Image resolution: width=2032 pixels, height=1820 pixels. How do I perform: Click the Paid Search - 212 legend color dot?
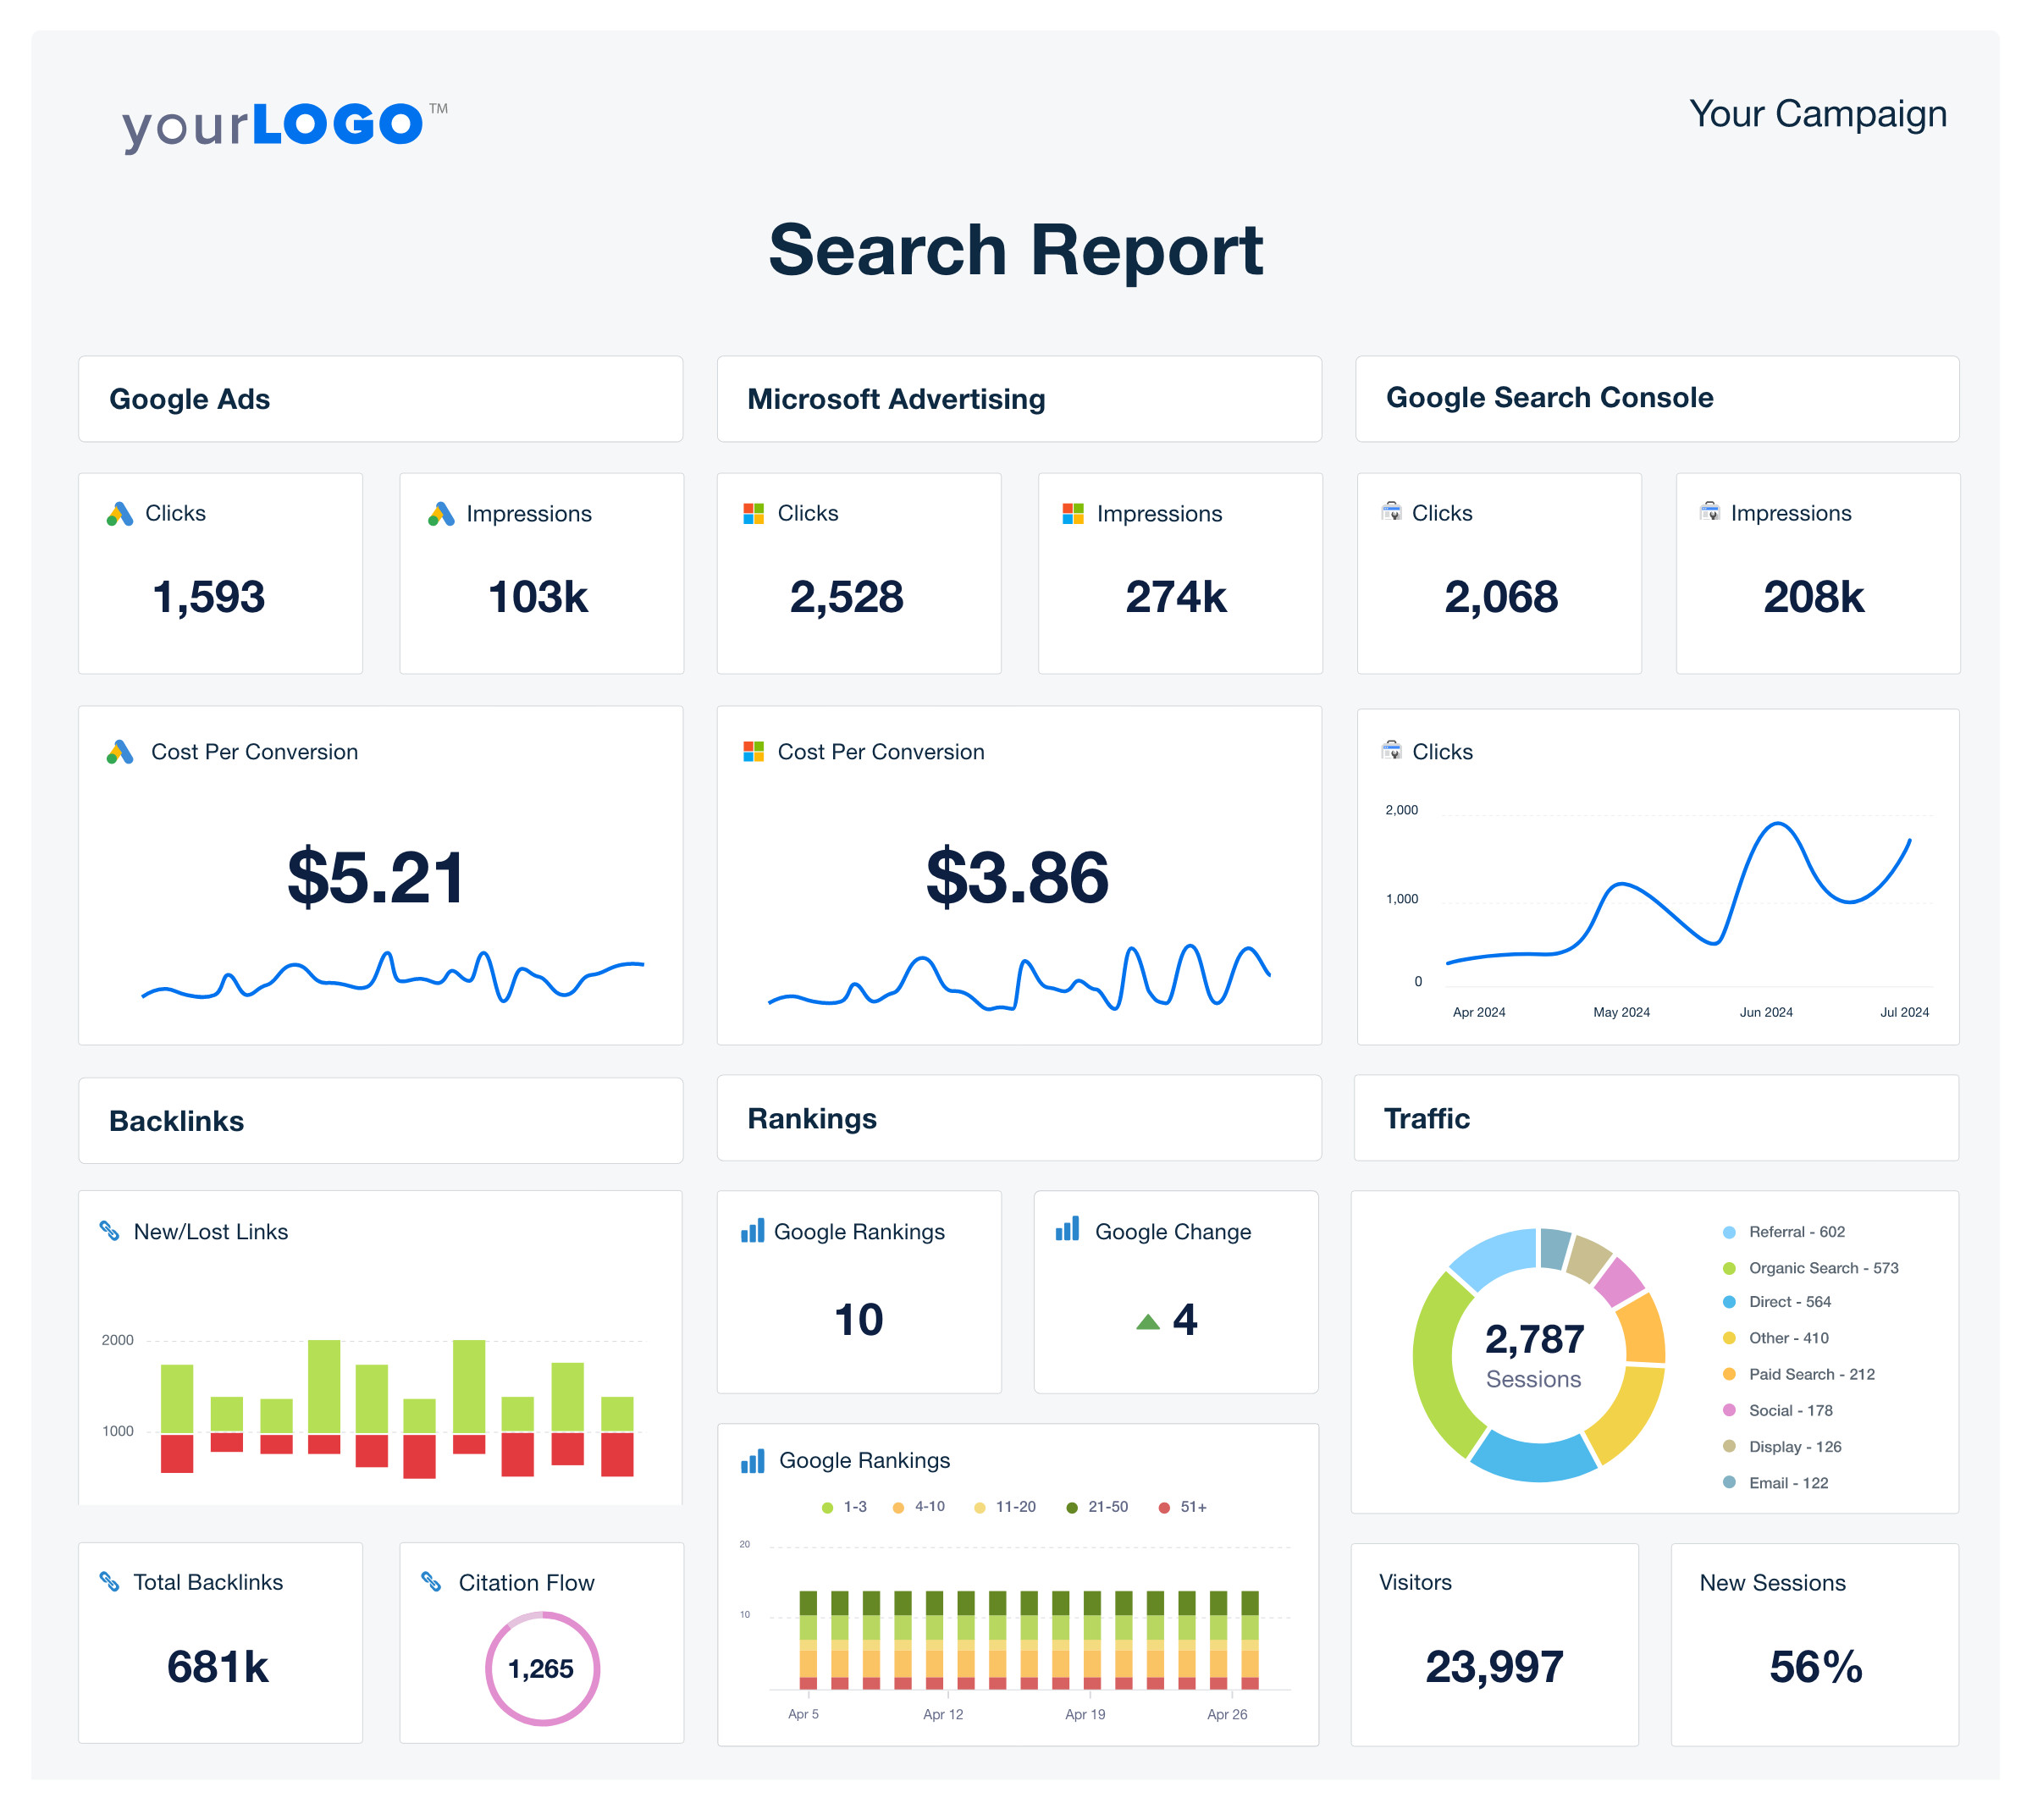1730,1375
